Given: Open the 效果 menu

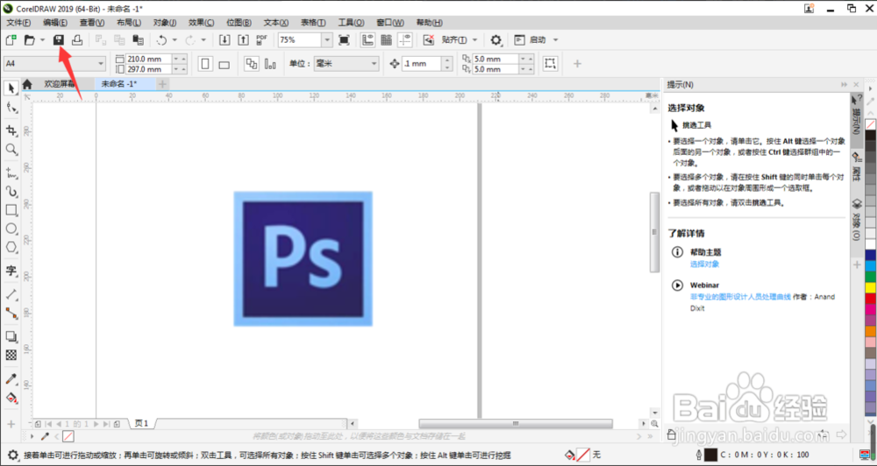Looking at the screenshot, I should tap(201, 23).
